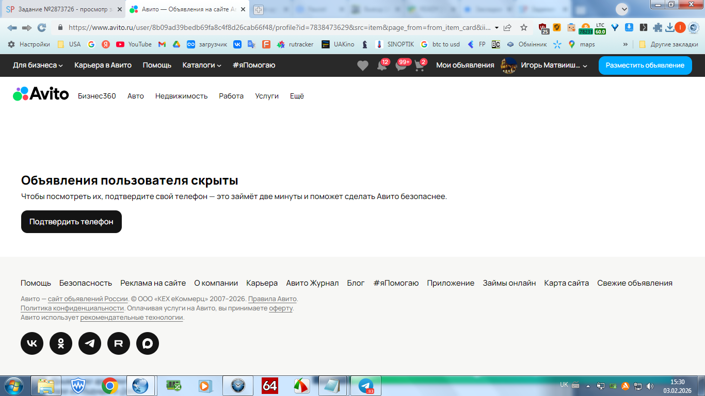Open Gmail bookmark icon

tap(162, 44)
